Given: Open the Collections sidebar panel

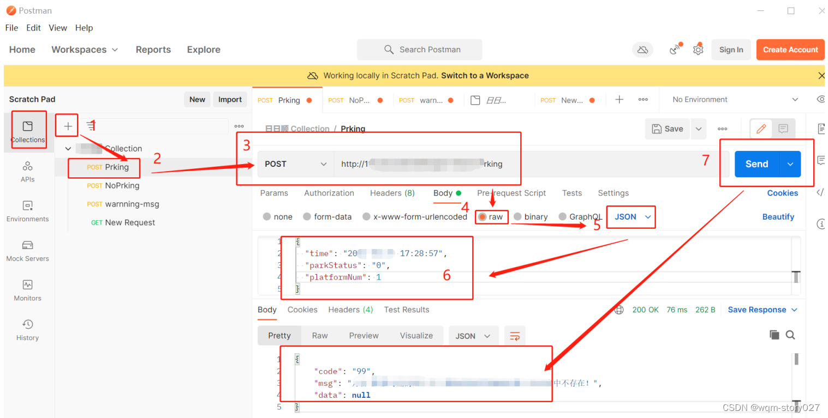Looking at the screenshot, I should [28, 131].
